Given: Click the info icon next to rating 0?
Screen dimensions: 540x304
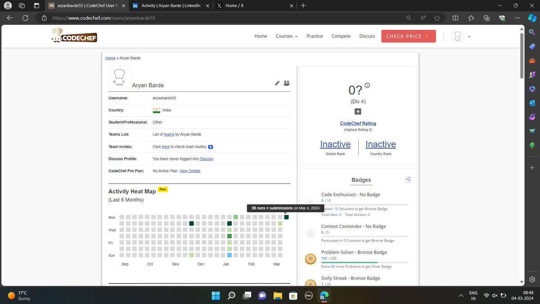Looking at the screenshot, I should (x=367, y=85).
